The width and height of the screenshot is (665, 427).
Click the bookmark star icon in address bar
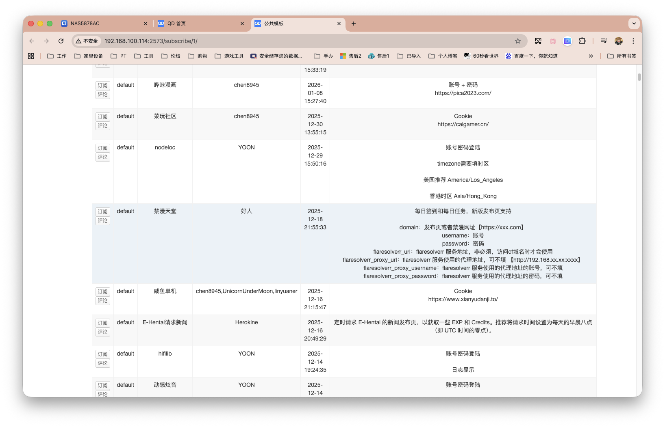point(517,41)
